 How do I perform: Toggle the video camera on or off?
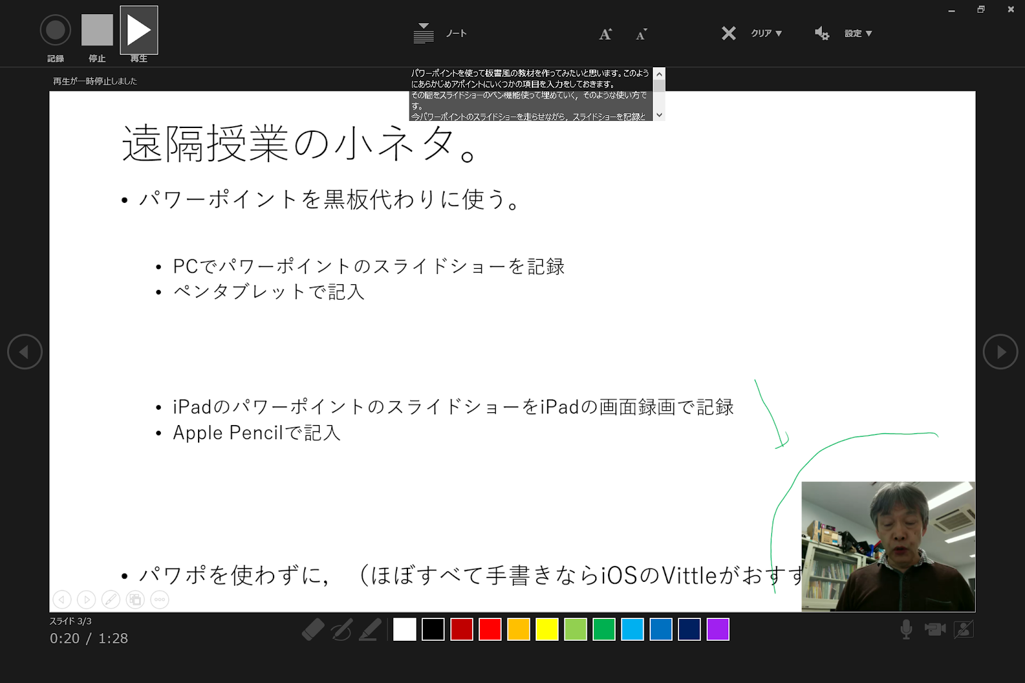(x=935, y=629)
